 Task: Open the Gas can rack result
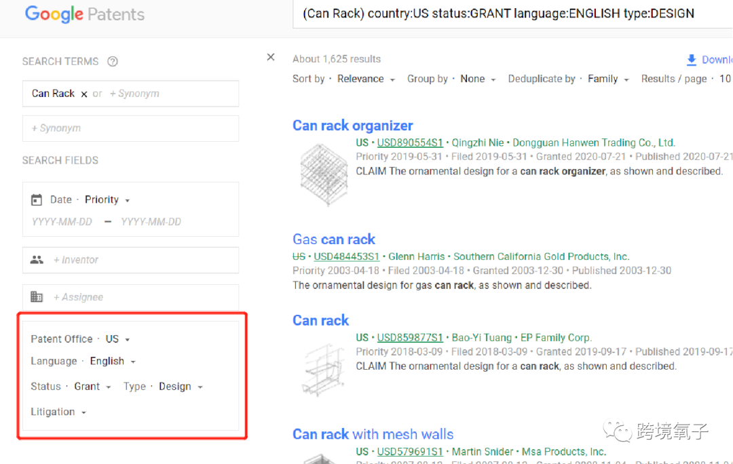(x=334, y=239)
